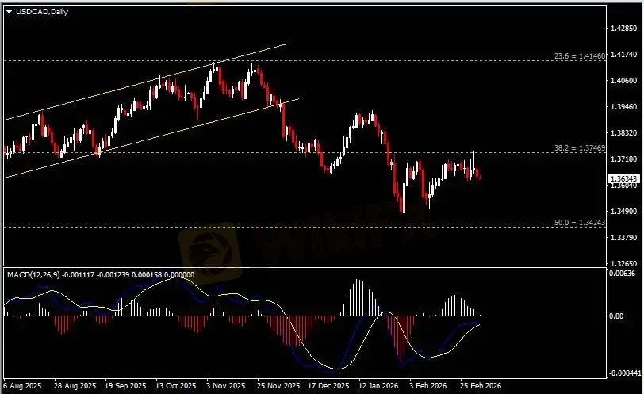This screenshot has width=644, height=394.
Task: Click the MACD(12,26,9) indicator label
Action: point(34,274)
